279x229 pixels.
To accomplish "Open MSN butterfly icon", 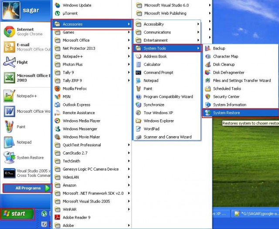I will coord(58,97).
